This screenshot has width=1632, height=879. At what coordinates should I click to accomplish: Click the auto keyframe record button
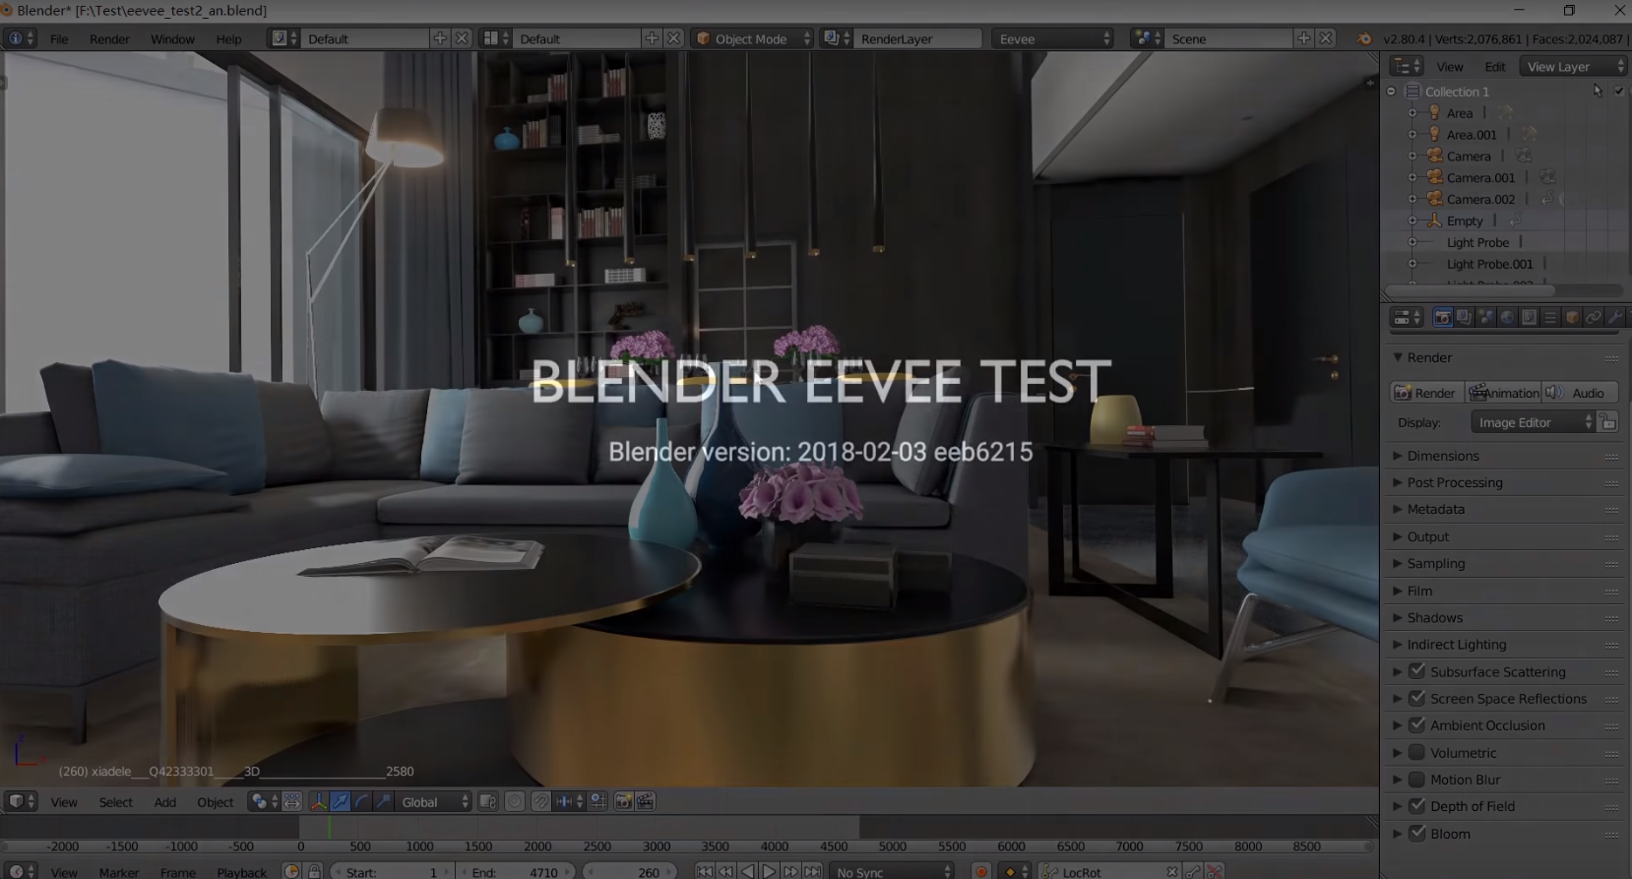click(980, 871)
